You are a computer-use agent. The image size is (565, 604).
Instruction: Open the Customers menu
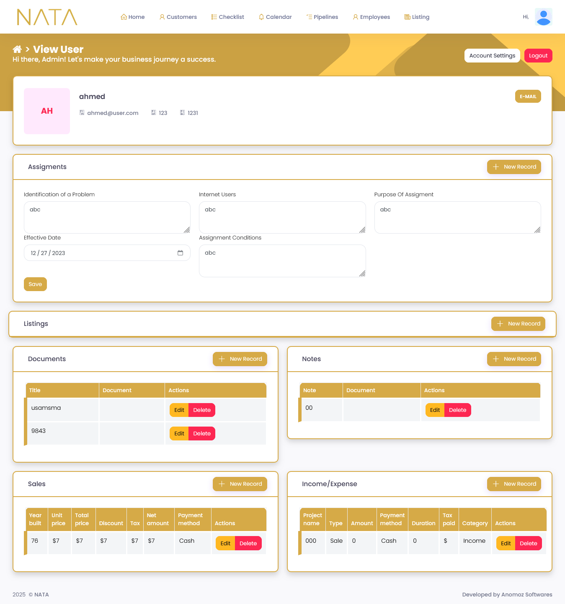click(x=178, y=17)
